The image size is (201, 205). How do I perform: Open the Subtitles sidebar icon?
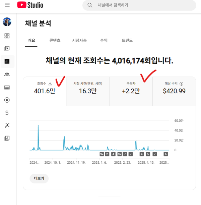pos(7,87)
